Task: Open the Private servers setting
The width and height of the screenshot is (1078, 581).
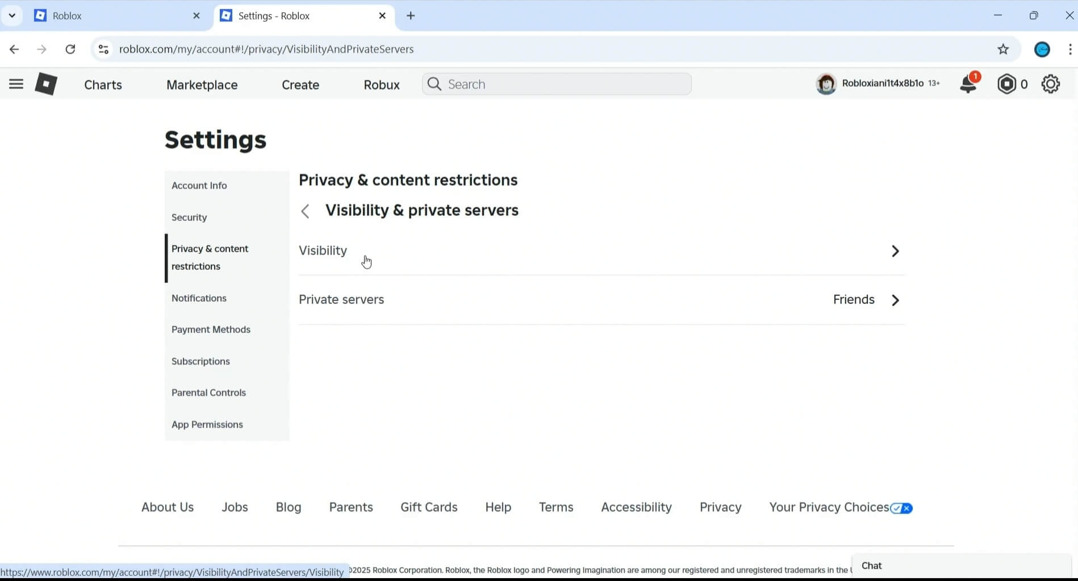Action: point(601,300)
